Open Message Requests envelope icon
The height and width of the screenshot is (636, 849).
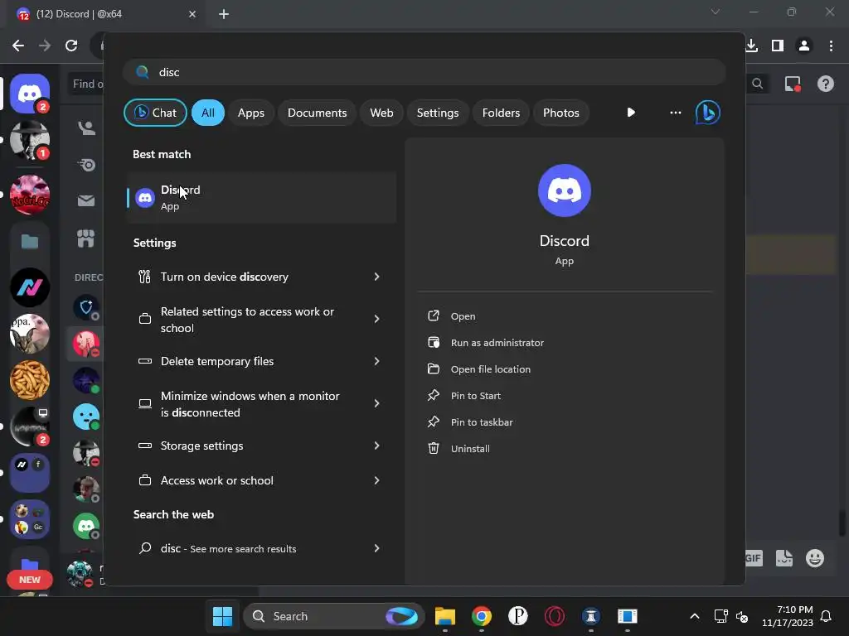(86, 200)
